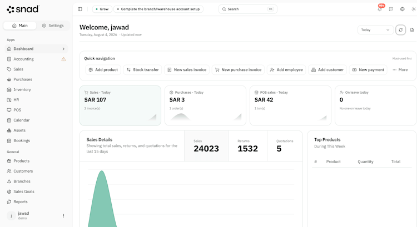
Task: Click the refresh dashboard icon
Action: point(400,30)
